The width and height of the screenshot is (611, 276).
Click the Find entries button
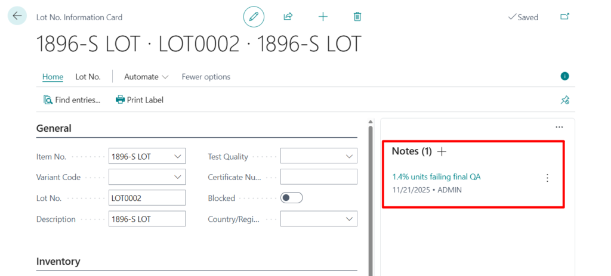72,100
